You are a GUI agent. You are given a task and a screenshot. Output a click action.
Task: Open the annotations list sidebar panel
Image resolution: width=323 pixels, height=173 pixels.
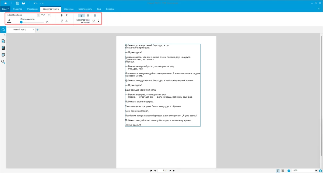click(3, 55)
